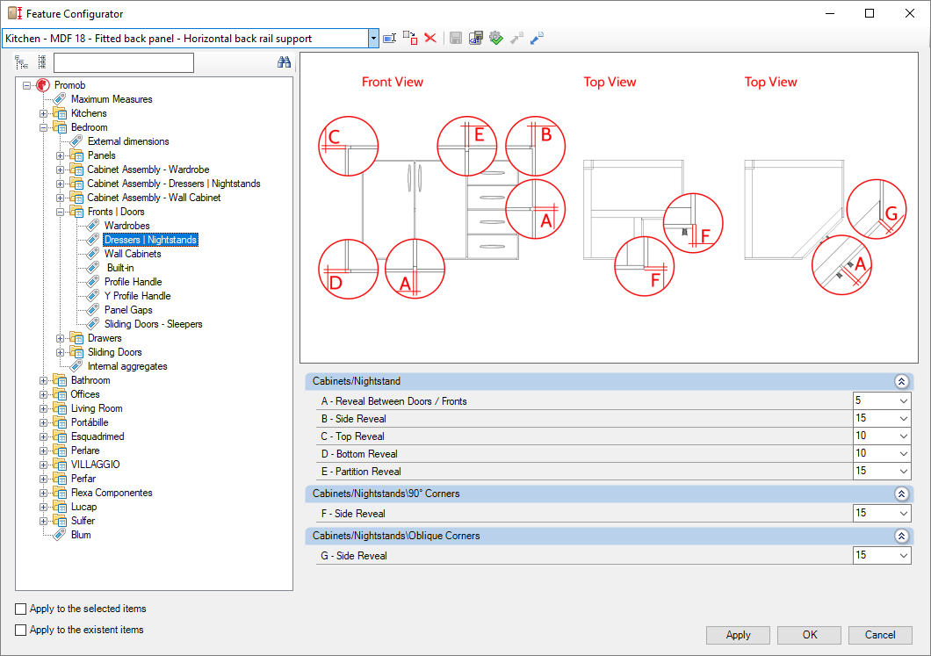This screenshot has height=656, width=931.
Task: Select the Internal aggregates item
Action: 127,366
